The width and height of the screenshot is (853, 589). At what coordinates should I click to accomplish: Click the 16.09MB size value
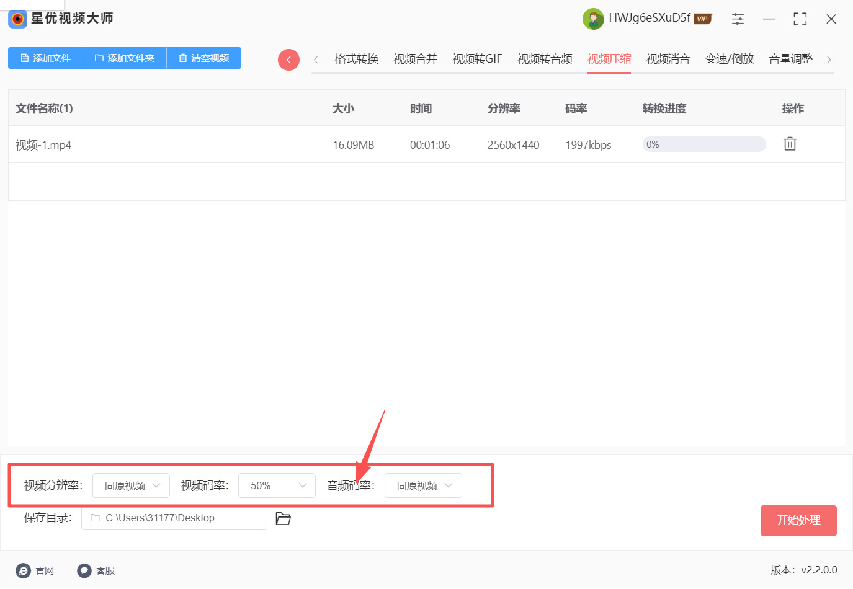pos(354,145)
